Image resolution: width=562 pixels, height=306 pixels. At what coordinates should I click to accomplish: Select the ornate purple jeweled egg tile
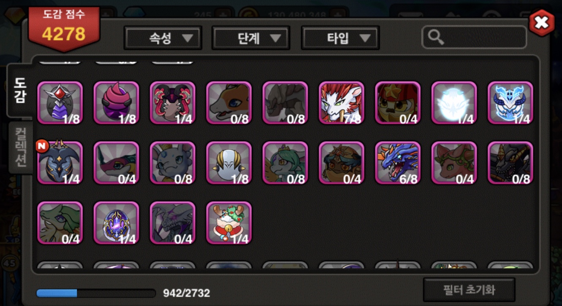pos(116,223)
